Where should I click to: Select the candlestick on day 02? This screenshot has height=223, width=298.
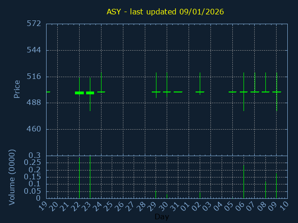pyautogui.click(x=200, y=92)
